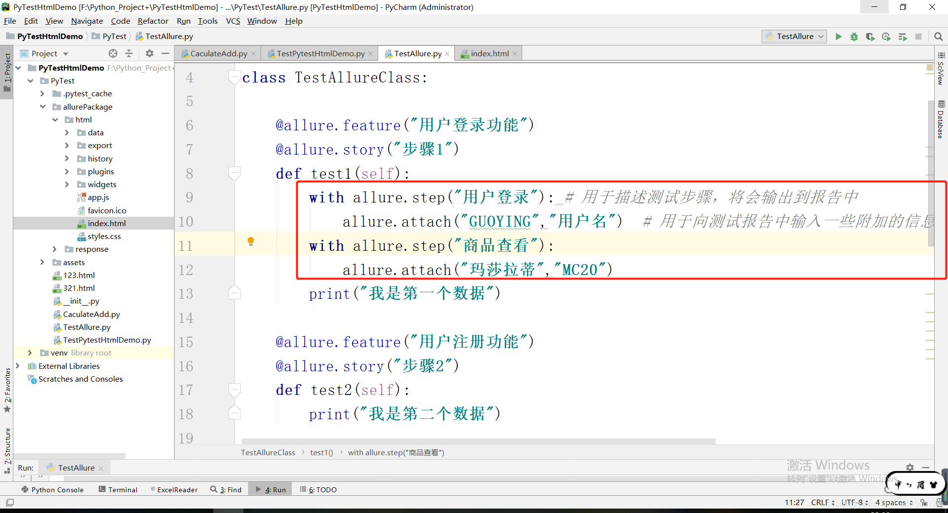Click the 4 spaces indent selector
948x513 pixels.
(x=894, y=503)
